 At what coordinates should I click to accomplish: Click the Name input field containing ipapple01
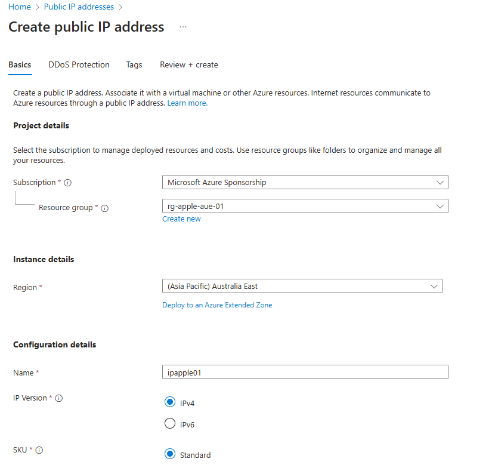305,372
